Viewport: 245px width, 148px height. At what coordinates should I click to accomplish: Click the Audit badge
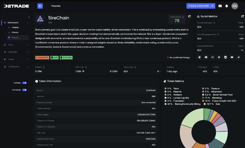click(54, 58)
